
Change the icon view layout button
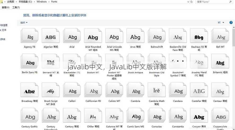(x=219, y=23)
